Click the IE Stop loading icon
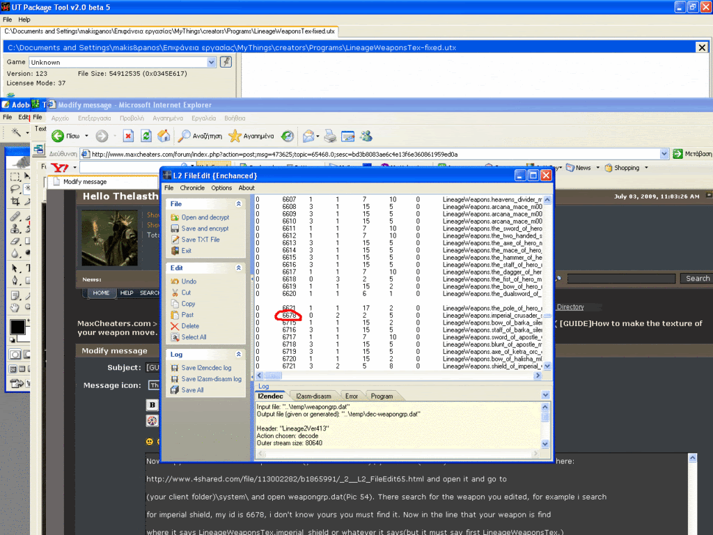 (128, 136)
